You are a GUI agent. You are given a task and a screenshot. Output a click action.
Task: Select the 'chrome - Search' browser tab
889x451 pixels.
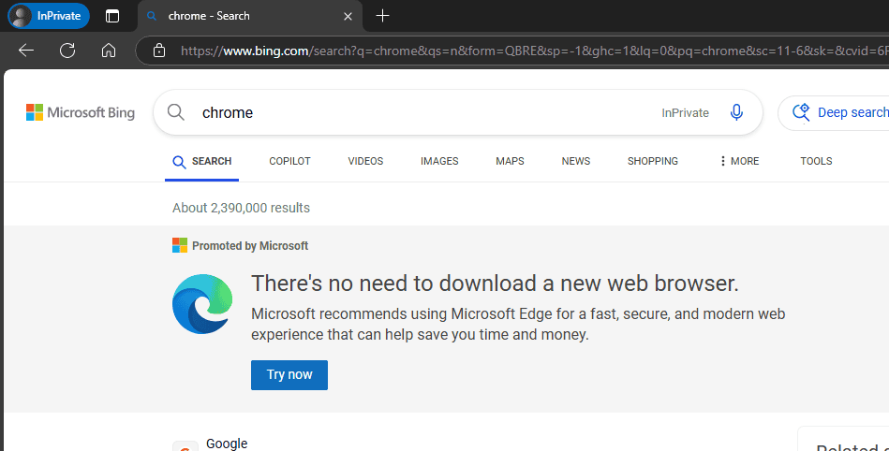(x=249, y=16)
